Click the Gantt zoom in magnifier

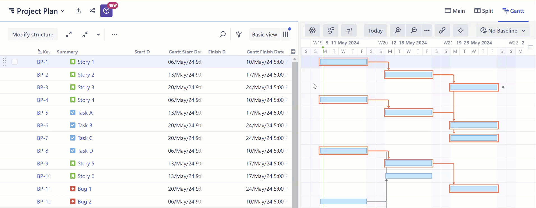tap(398, 30)
